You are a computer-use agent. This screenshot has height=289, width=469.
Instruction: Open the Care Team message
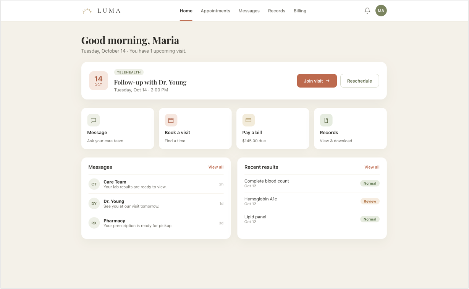156,184
